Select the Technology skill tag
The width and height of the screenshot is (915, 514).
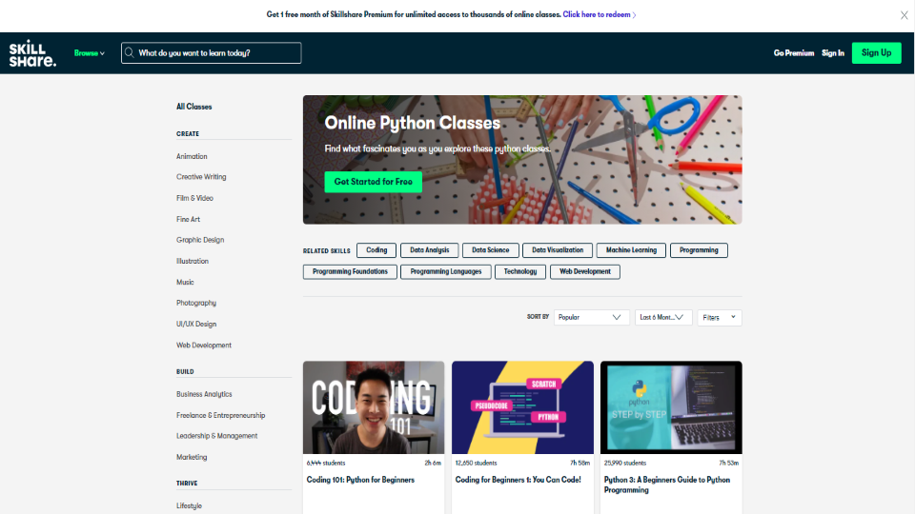[520, 271]
